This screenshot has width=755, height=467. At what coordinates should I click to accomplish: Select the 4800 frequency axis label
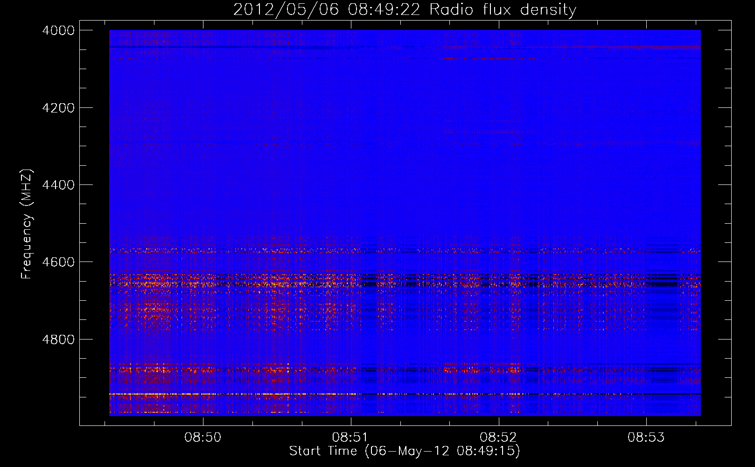[x=58, y=340]
